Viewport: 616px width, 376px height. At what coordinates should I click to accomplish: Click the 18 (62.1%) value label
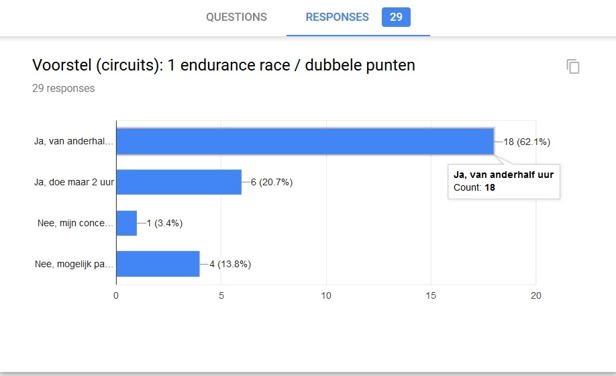(527, 142)
